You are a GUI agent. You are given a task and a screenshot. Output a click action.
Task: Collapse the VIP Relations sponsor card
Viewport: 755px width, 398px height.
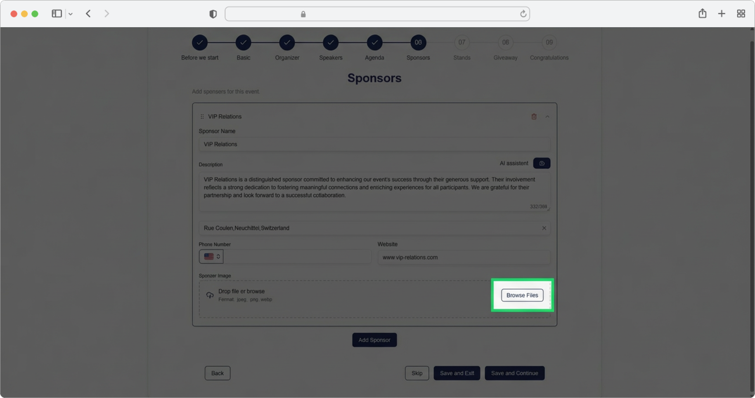(x=547, y=117)
